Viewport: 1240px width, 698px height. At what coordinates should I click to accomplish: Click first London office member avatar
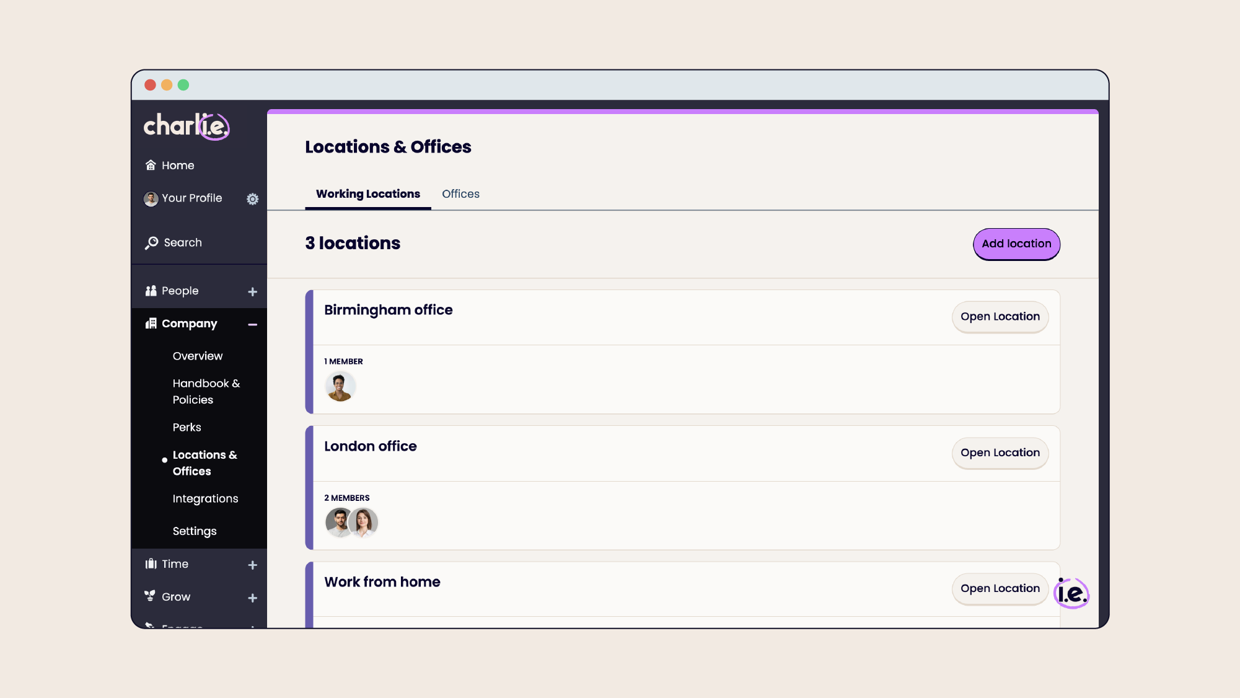coord(338,523)
